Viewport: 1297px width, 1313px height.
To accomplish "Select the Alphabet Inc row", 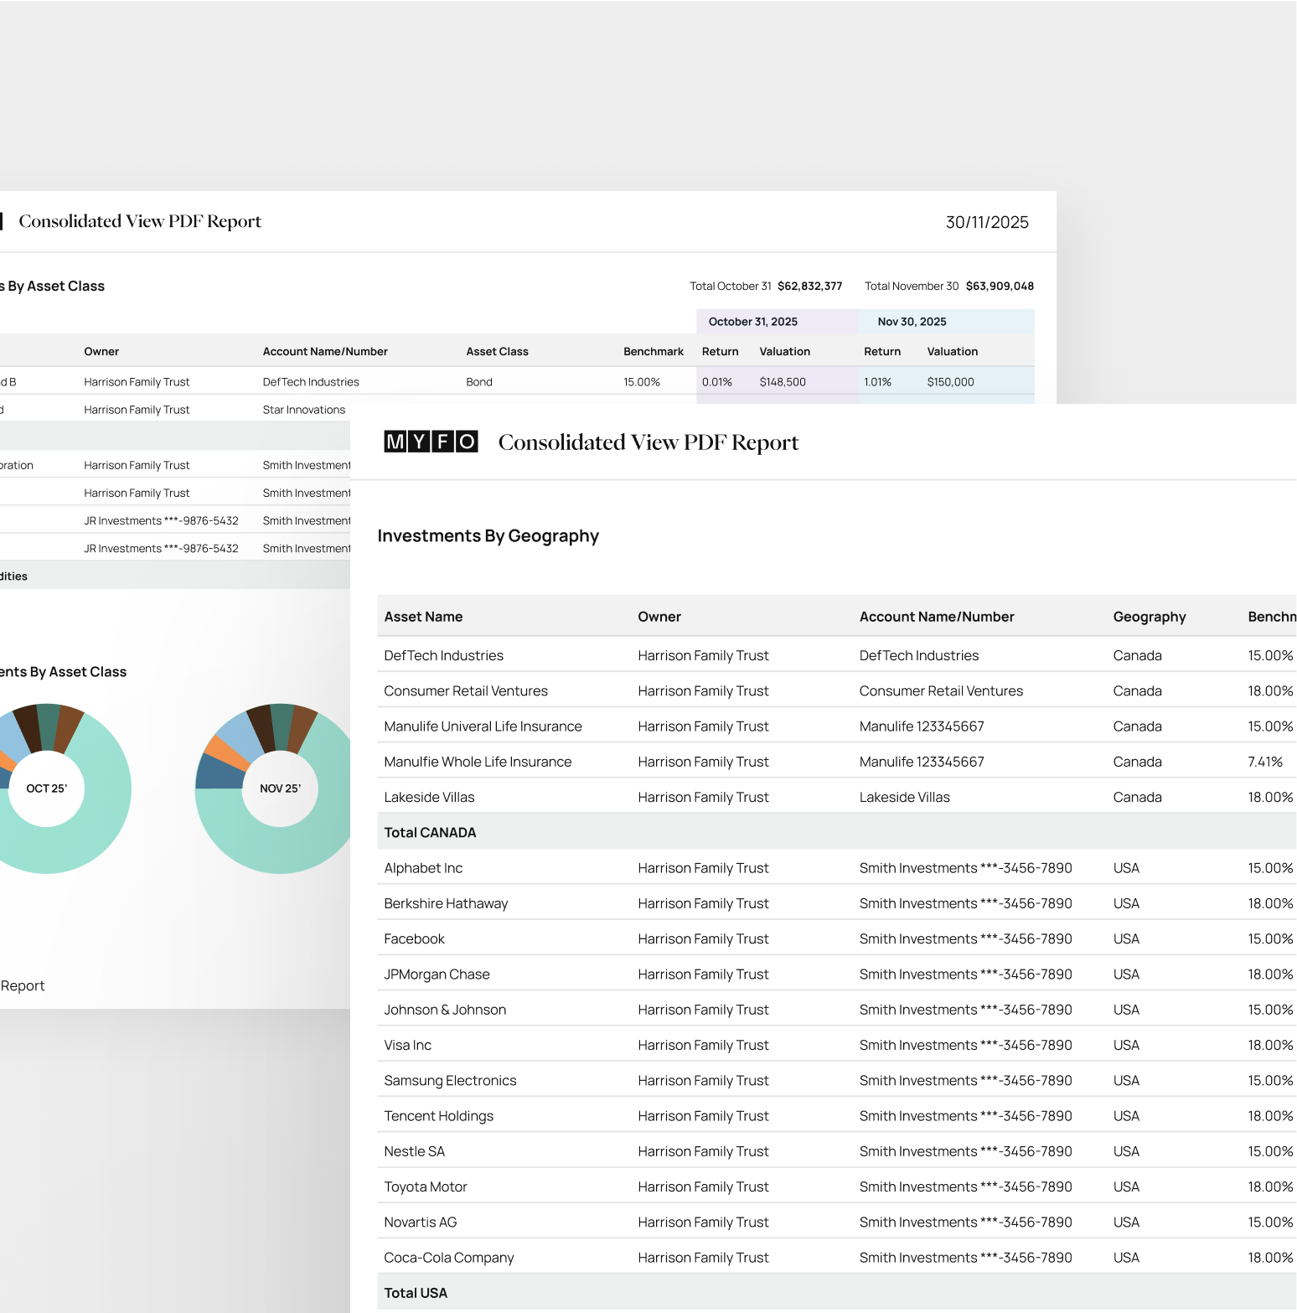I will pyautogui.click(x=836, y=868).
